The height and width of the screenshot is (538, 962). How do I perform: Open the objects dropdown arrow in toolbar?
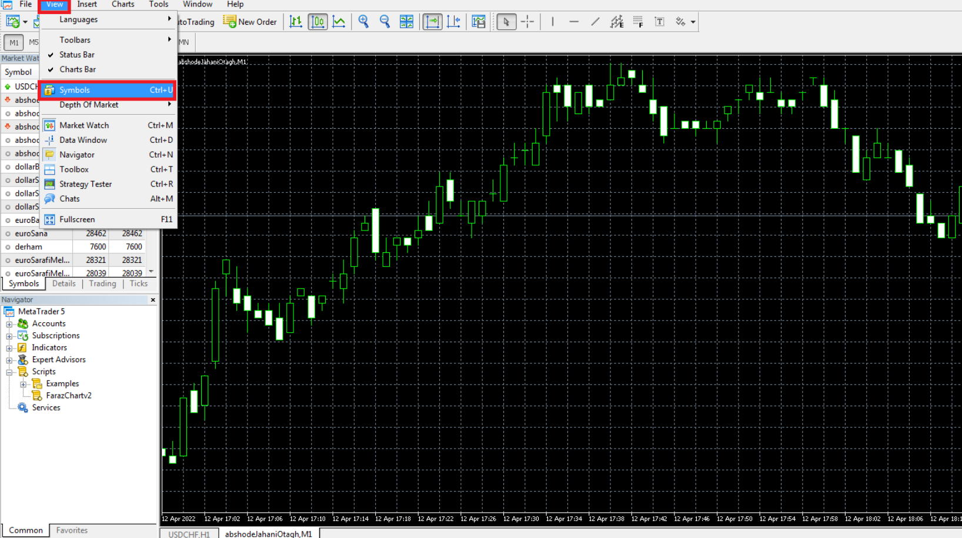(693, 22)
